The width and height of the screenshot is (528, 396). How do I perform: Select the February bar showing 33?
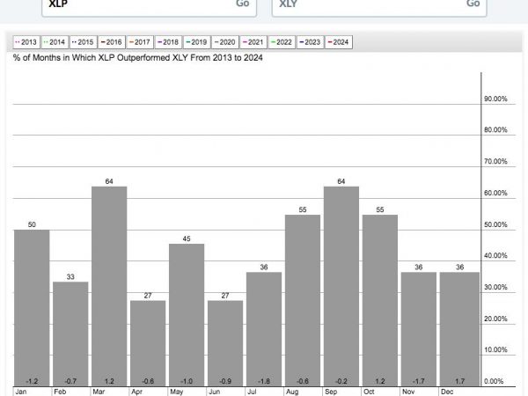click(70, 334)
